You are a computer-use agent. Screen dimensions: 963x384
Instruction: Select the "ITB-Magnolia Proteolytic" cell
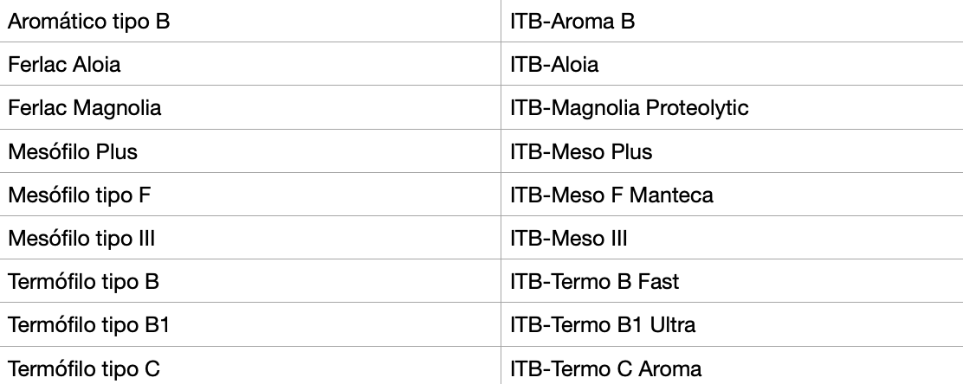[x=629, y=108]
